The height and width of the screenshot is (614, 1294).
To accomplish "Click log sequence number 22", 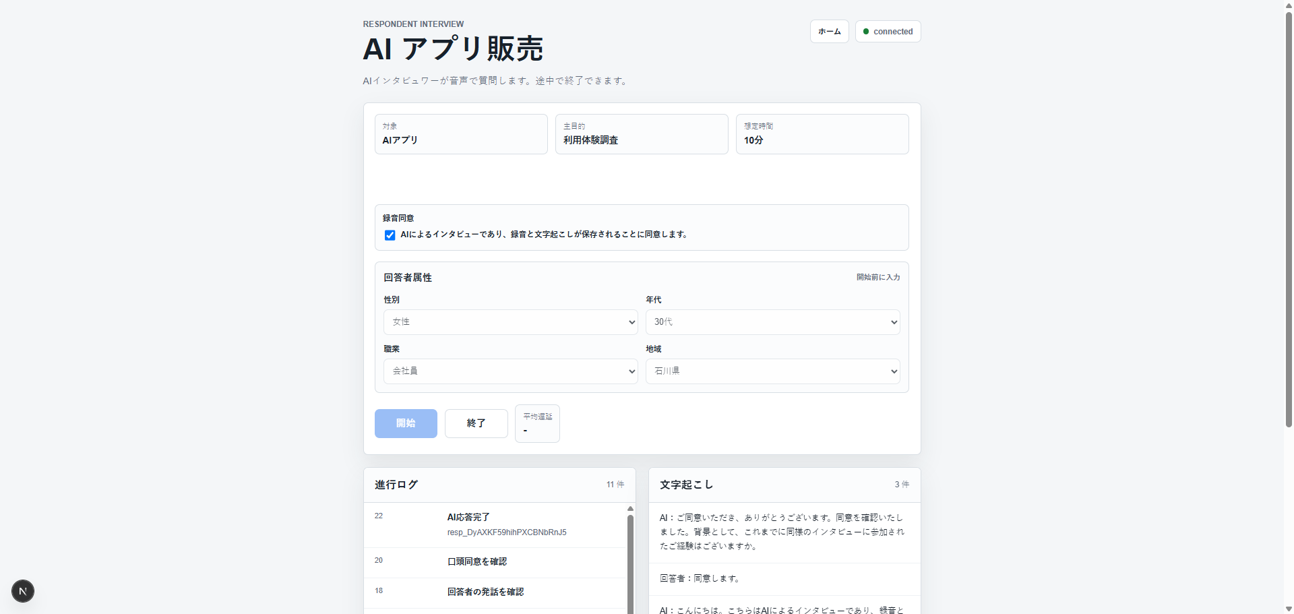I will click(x=379, y=516).
